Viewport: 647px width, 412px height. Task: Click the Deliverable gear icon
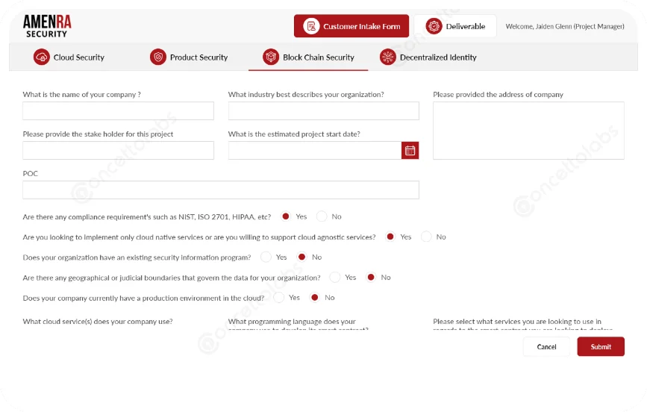[x=434, y=26]
